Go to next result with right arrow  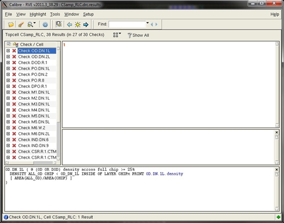(86, 24)
